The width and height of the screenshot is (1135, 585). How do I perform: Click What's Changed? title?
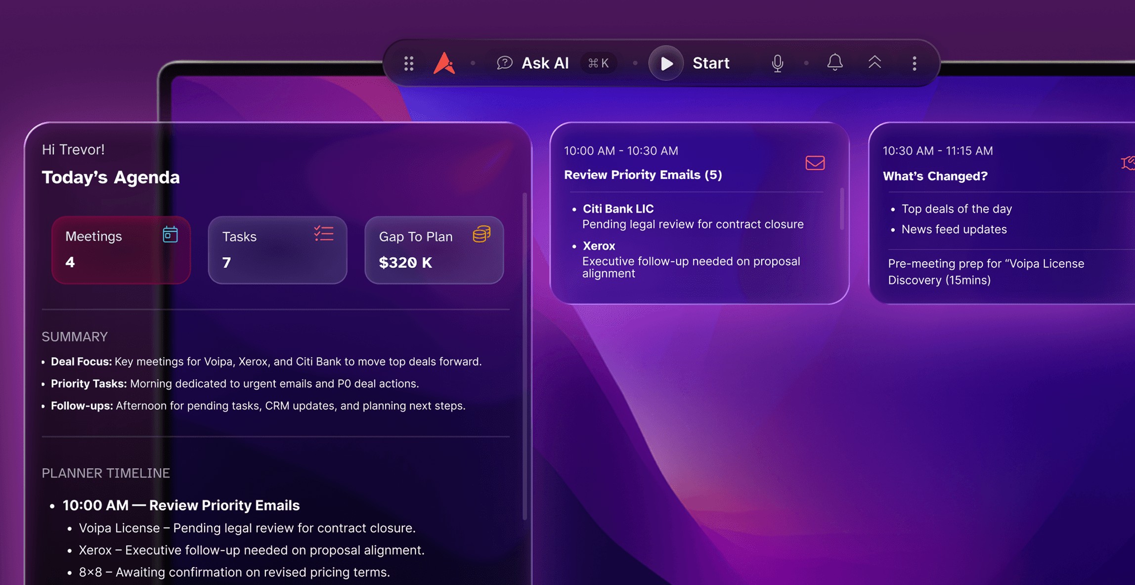click(x=935, y=176)
